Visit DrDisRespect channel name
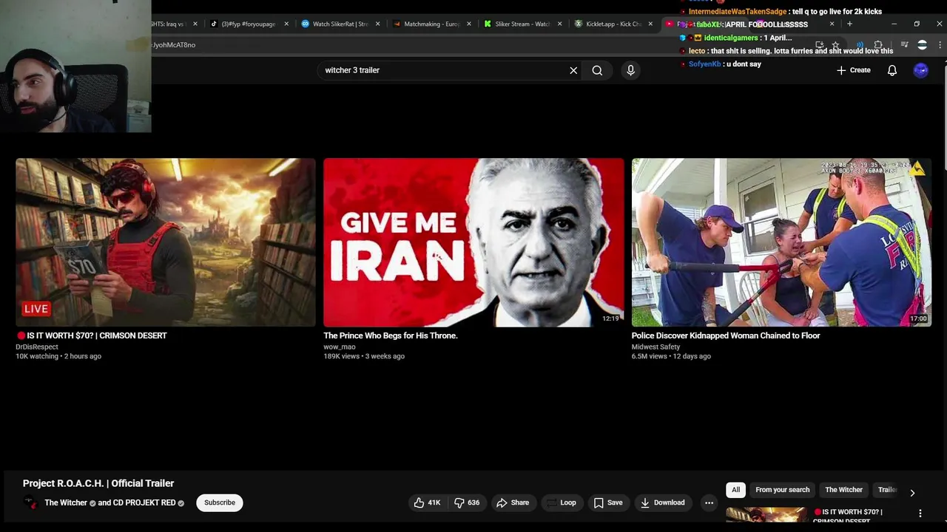Image resolution: width=947 pixels, height=532 pixels. pyautogui.click(x=37, y=347)
